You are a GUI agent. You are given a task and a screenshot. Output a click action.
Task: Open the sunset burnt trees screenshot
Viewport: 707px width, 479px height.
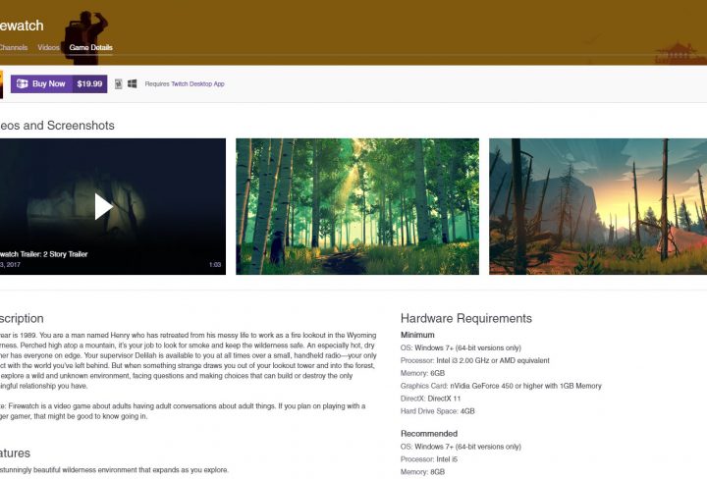597,206
